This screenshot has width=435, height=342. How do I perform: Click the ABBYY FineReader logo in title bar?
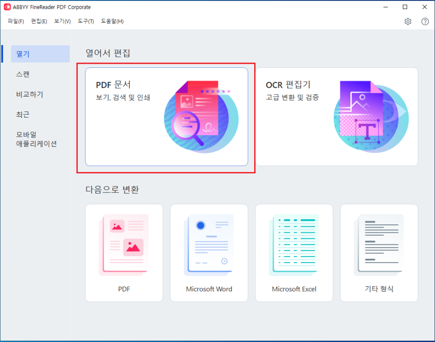pos(7,7)
